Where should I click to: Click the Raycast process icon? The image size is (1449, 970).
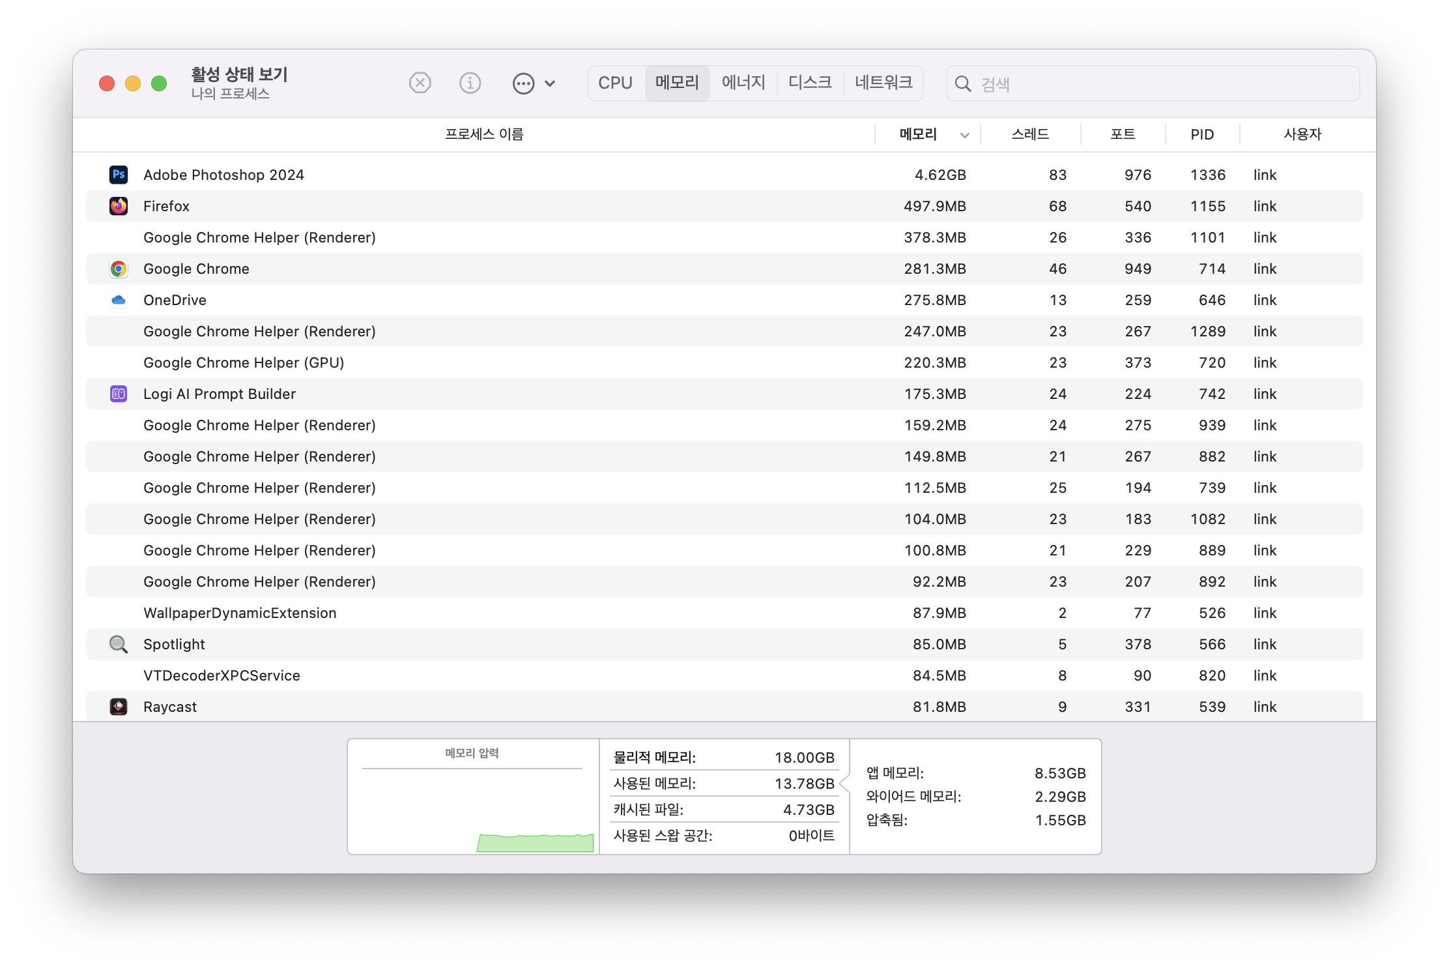pos(119,707)
